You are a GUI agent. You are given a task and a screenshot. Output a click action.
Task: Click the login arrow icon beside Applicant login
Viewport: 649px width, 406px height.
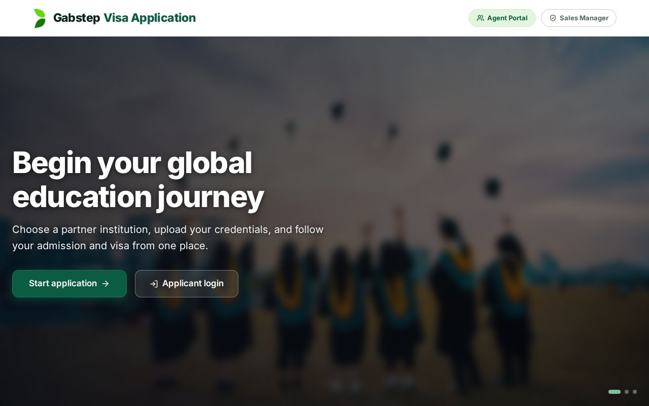click(154, 284)
